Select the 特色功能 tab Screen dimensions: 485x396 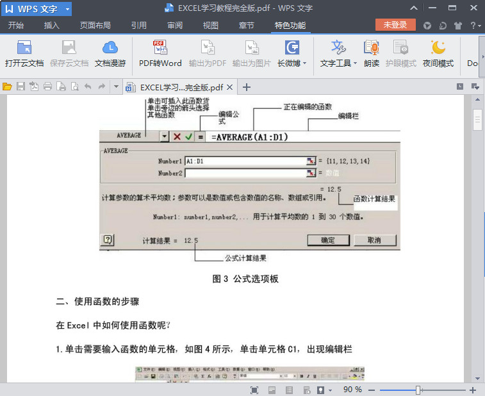pyautogui.click(x=290, y=26)
